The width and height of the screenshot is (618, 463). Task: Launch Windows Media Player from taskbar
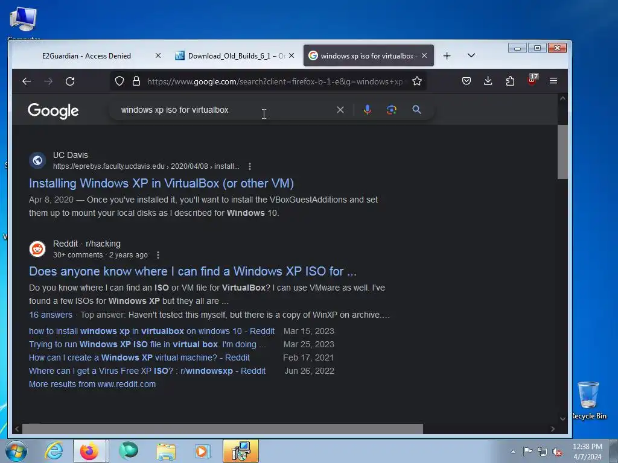tap(203, 451)
